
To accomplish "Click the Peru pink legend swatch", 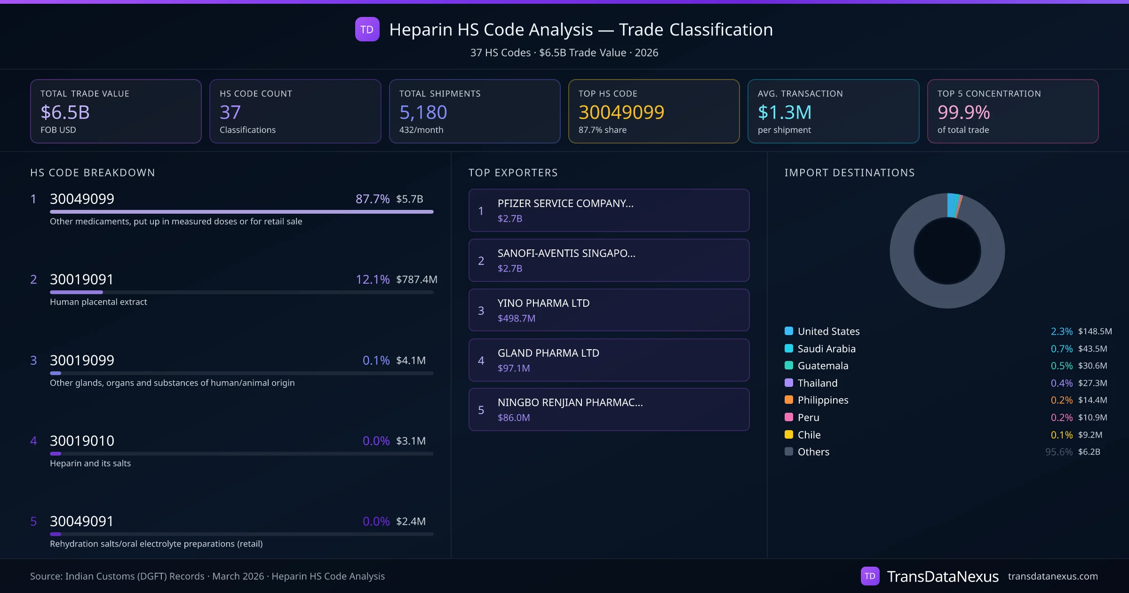I will click(x=789, y=417).
